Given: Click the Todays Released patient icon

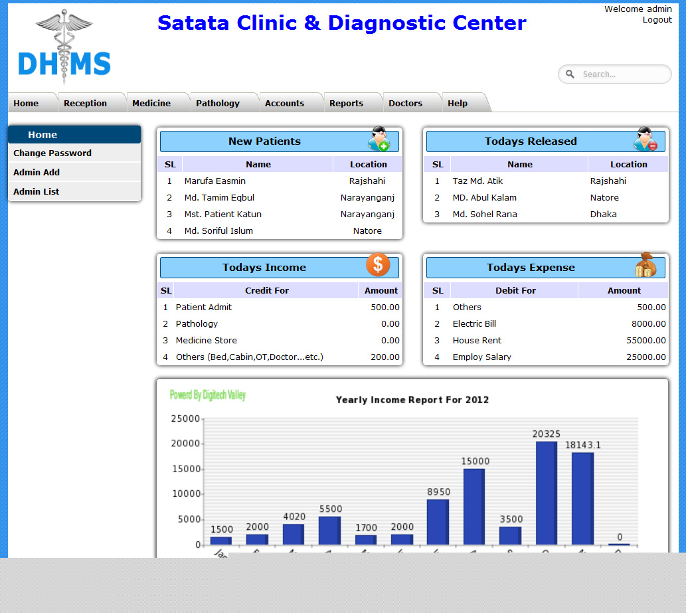Looking at the screenshot, I should click(645, 139).
